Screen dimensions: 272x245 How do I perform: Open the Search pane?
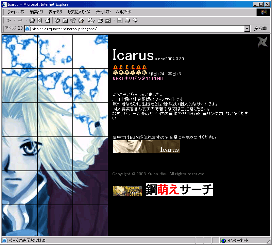click(x=57, y=20)
